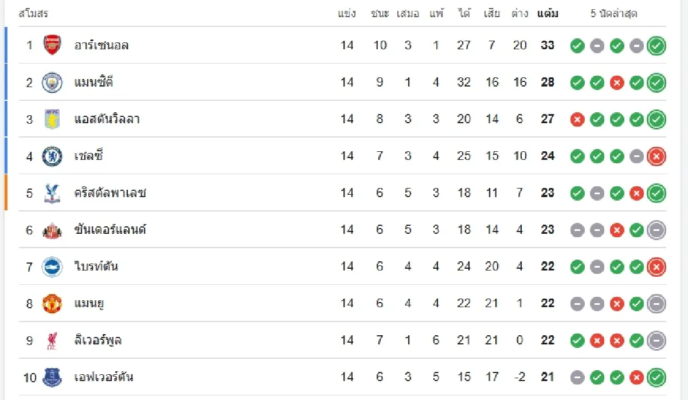Click the แต้ม points column header
The height and width of the screenshot is (400, 688).
pyautogui.click(x=548, y=14)
